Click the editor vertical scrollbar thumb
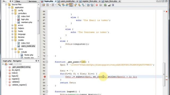The height and width of the screenshot is (95, 170). (x=164, y=74)
